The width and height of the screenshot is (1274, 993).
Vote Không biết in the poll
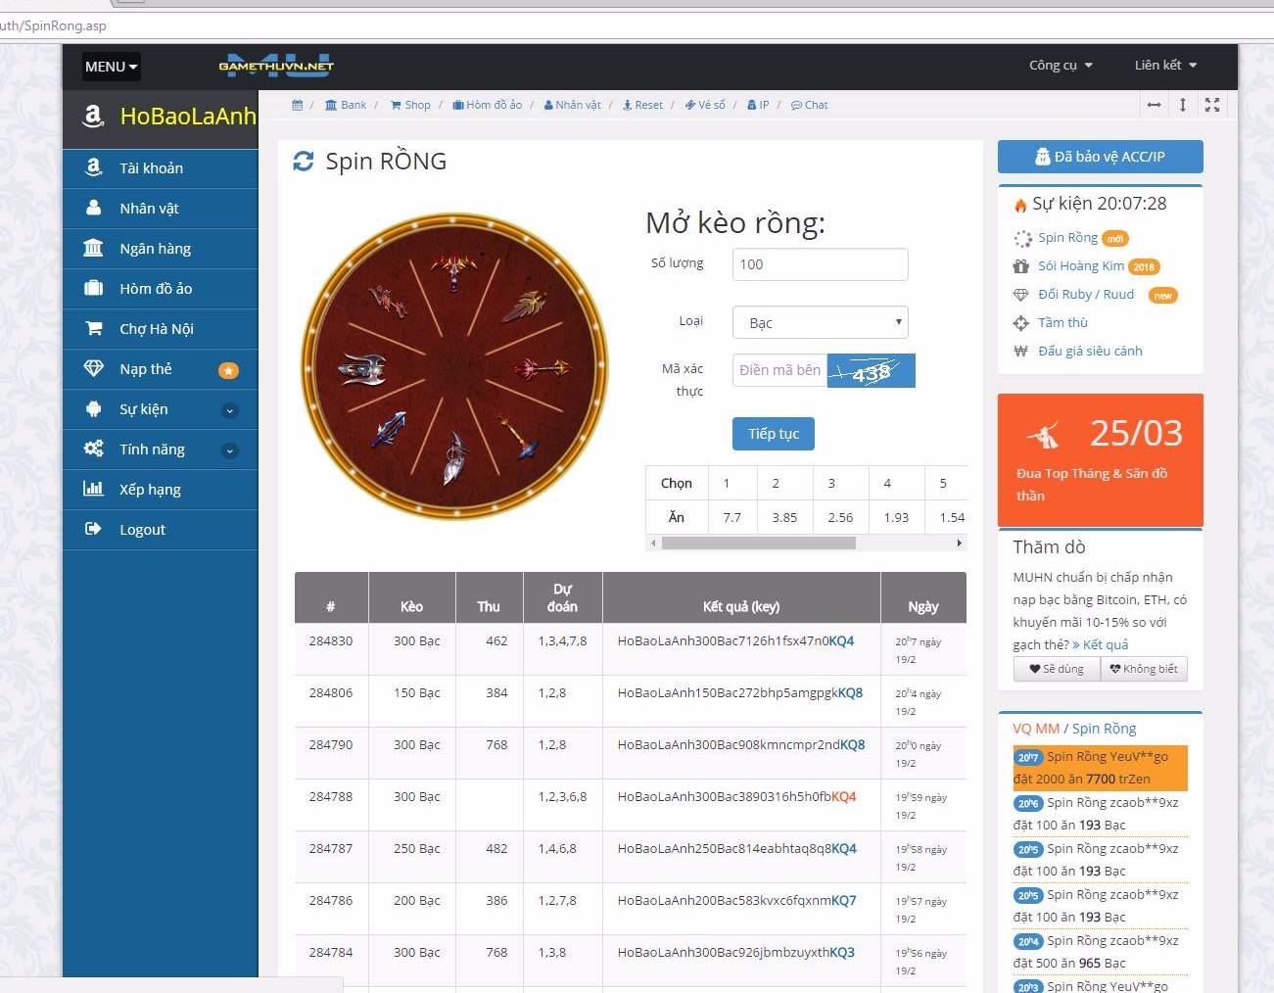(1144, 669)
